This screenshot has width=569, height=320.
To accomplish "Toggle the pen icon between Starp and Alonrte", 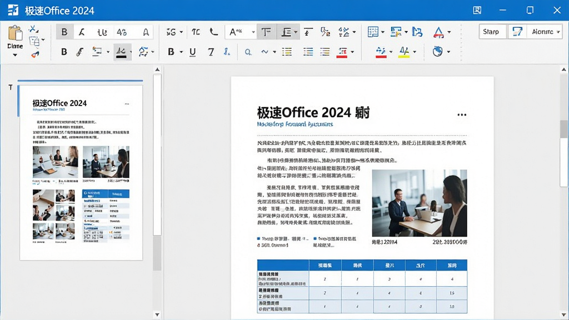I will [517, 32].
